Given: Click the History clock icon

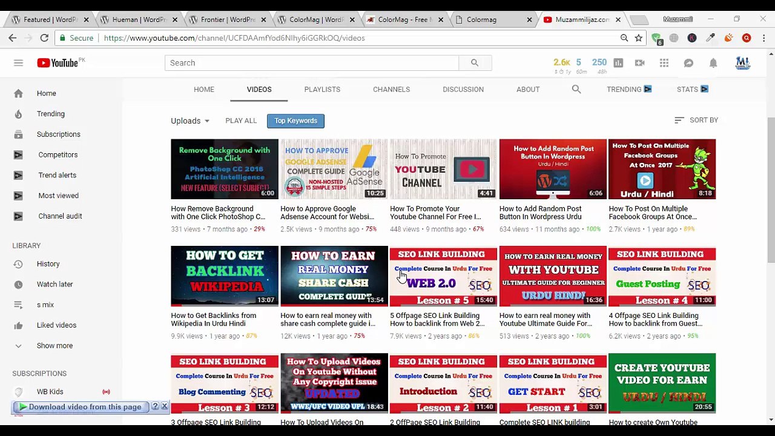Looking at the screenshot, I should pyautogui.click(x=18, y=264).
